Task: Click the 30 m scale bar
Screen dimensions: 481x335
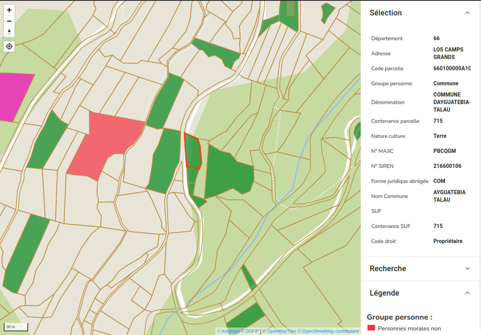Action: tap(16, 327)
